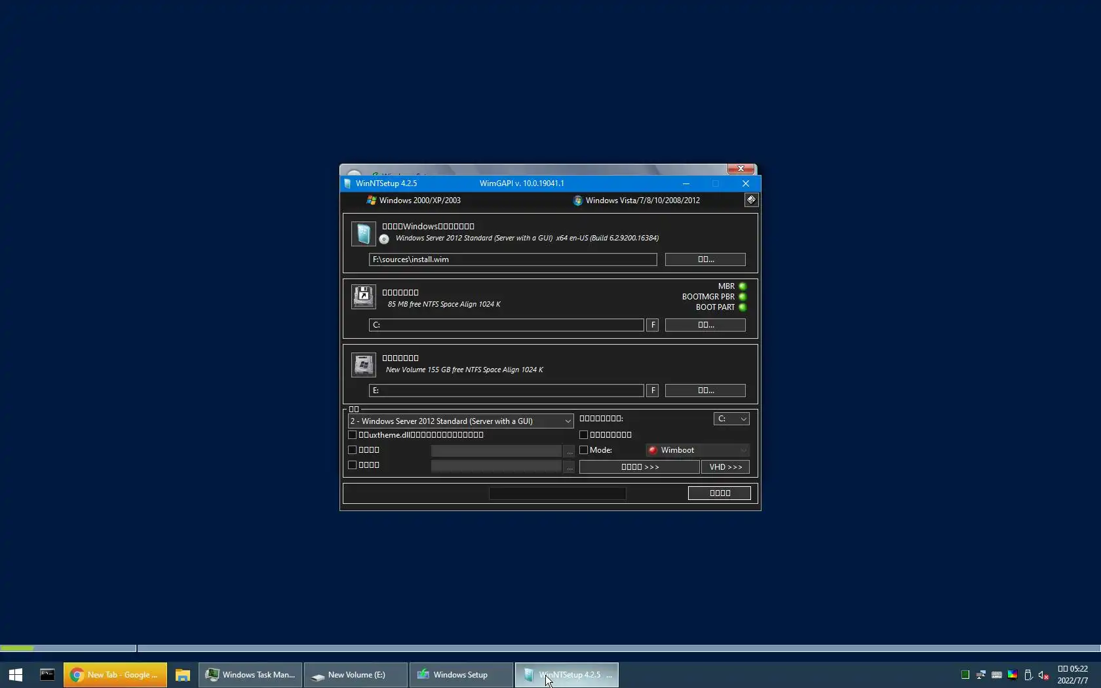Click the rainbow color monitor tray icon
This screenshot has height=688, width=1101.
coord(1013,675)
